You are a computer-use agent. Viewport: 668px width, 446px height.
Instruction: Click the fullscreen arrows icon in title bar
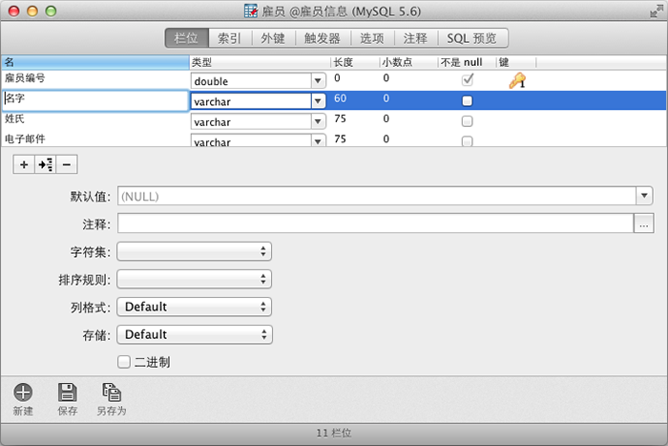click(x=657, y=11)
